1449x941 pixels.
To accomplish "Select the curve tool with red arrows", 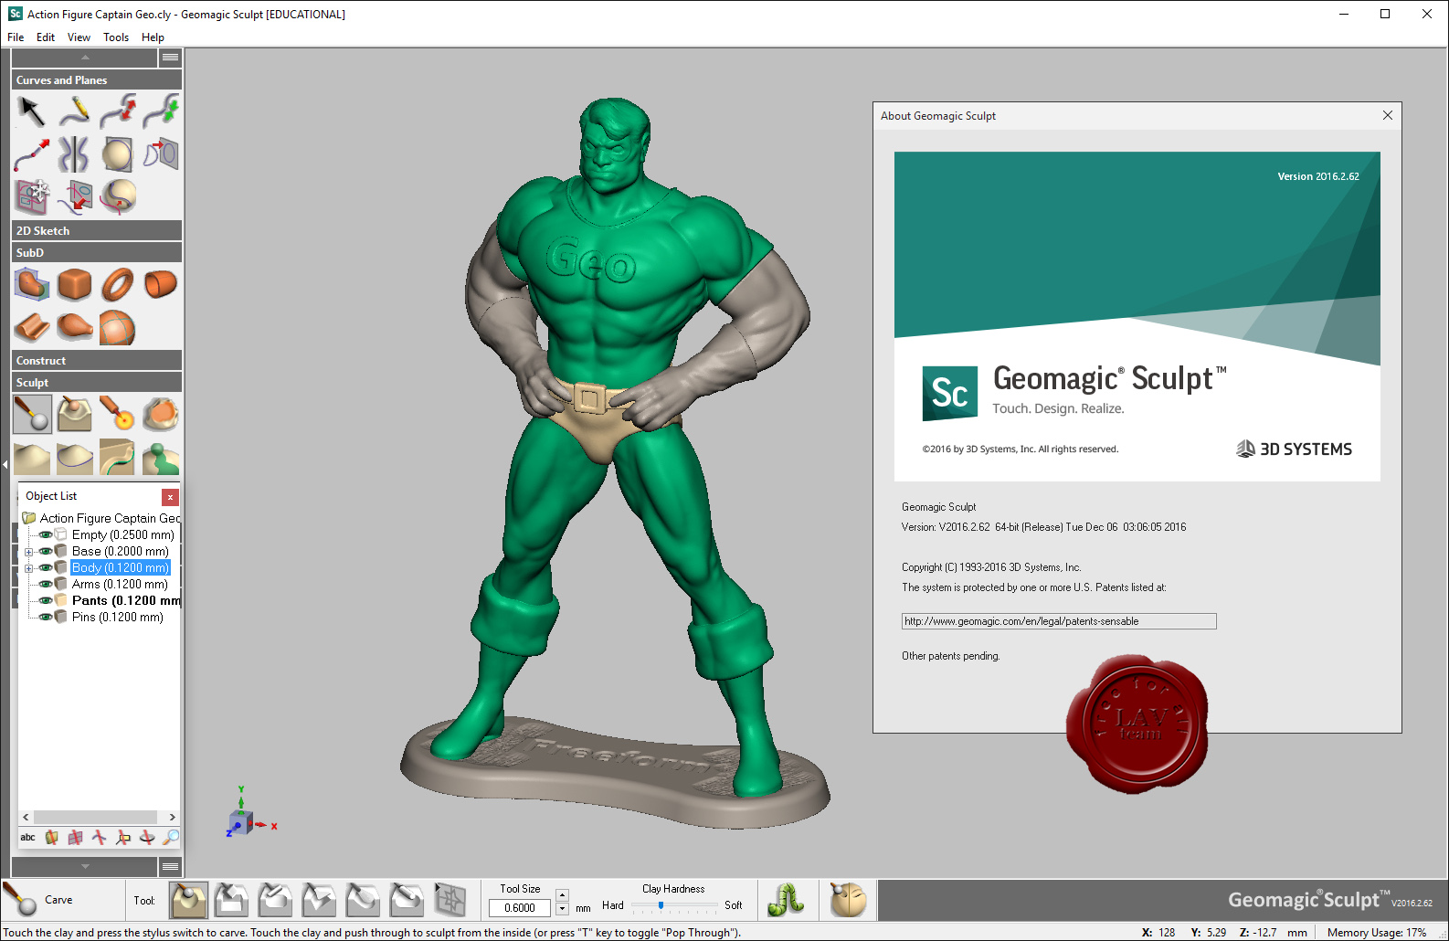I will coord(118,111).
